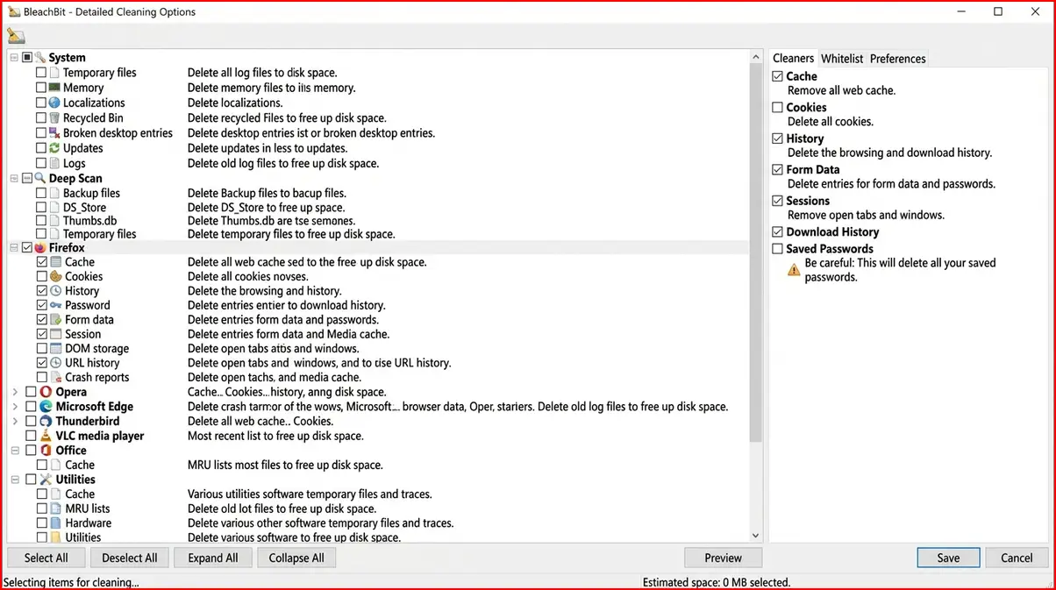Click the Preview button

(724, 558)
